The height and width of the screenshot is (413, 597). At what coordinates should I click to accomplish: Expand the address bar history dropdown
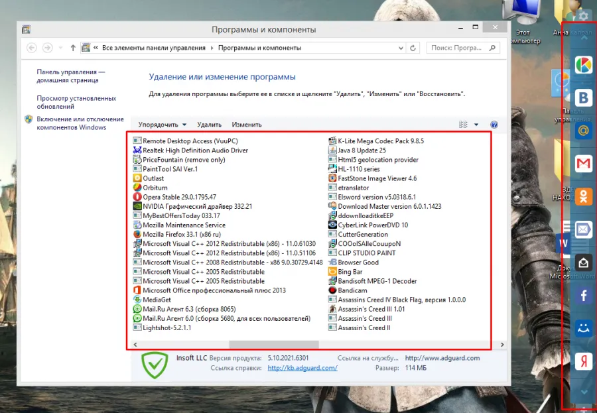pos(401,48)
